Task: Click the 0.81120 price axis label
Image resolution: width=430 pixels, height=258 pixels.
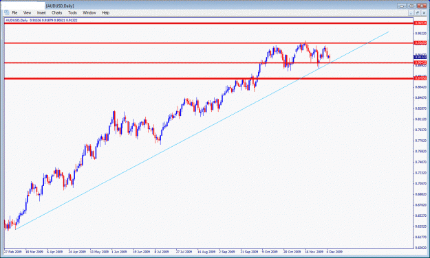Action: tap(421, 119)
